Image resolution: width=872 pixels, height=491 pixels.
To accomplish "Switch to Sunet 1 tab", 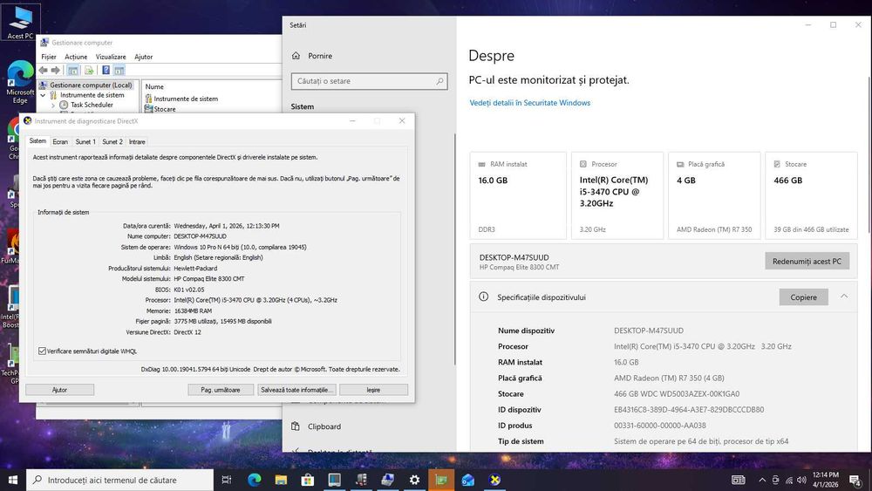I will click(85, 142).
